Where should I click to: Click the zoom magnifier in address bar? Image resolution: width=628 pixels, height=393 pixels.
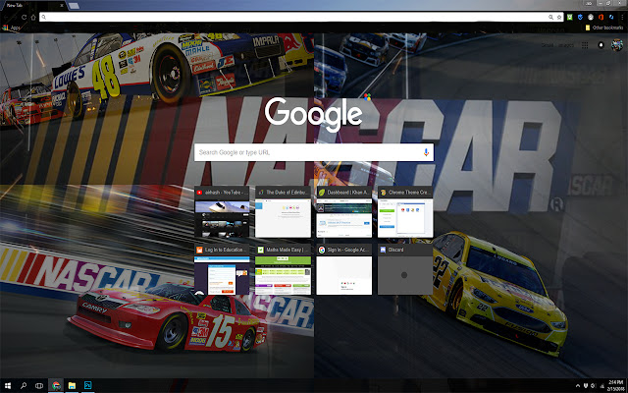550,18
